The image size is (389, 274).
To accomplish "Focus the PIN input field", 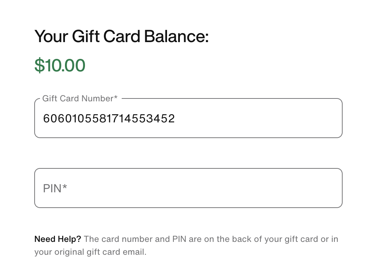I will pos(188,188).
